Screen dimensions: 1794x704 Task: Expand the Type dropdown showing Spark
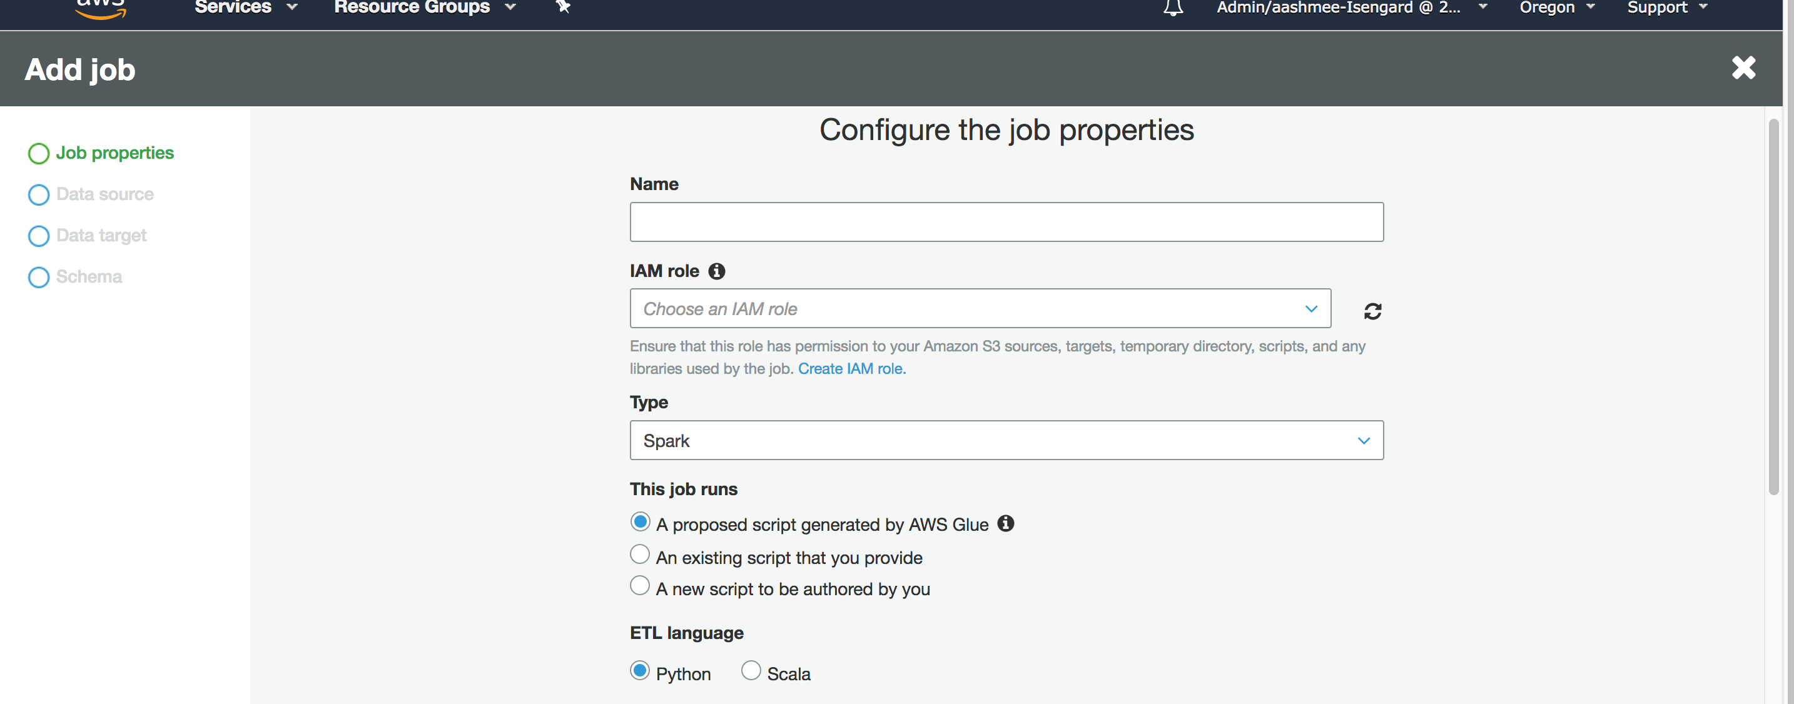coord(1006,440)
